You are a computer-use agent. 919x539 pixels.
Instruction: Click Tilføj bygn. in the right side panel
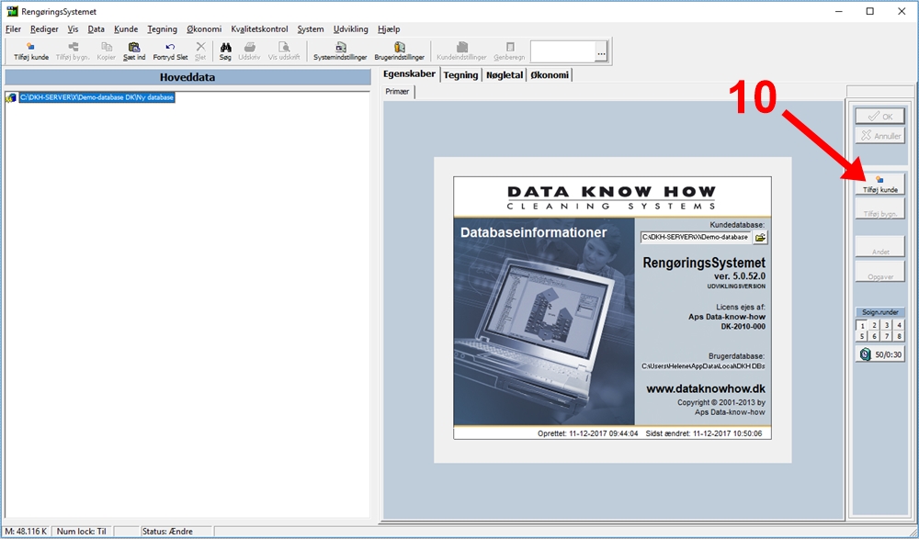pyautogui.click(x=879, y=208)
